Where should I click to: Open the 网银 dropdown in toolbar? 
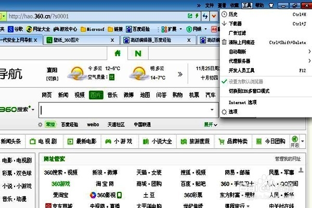197,29
